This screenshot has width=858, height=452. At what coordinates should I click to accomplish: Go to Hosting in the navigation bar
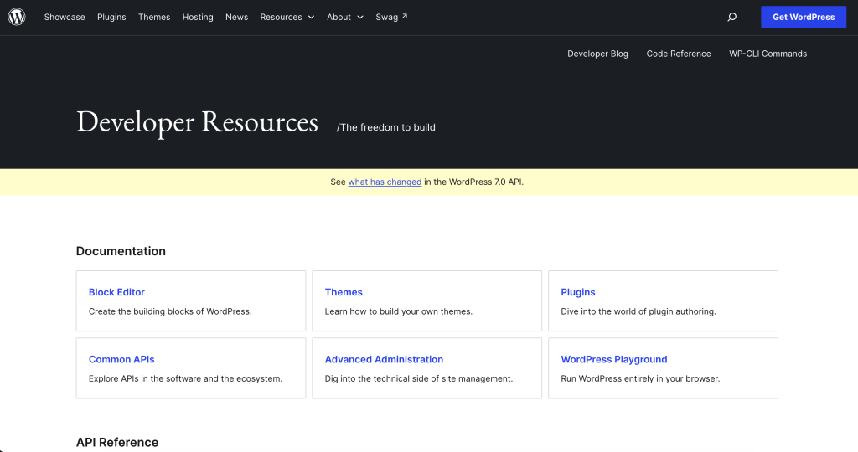point(198,17)
